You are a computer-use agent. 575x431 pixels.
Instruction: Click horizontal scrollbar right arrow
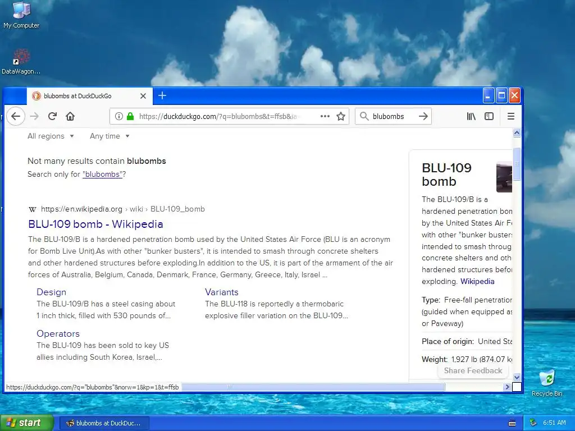pos(507,387)
